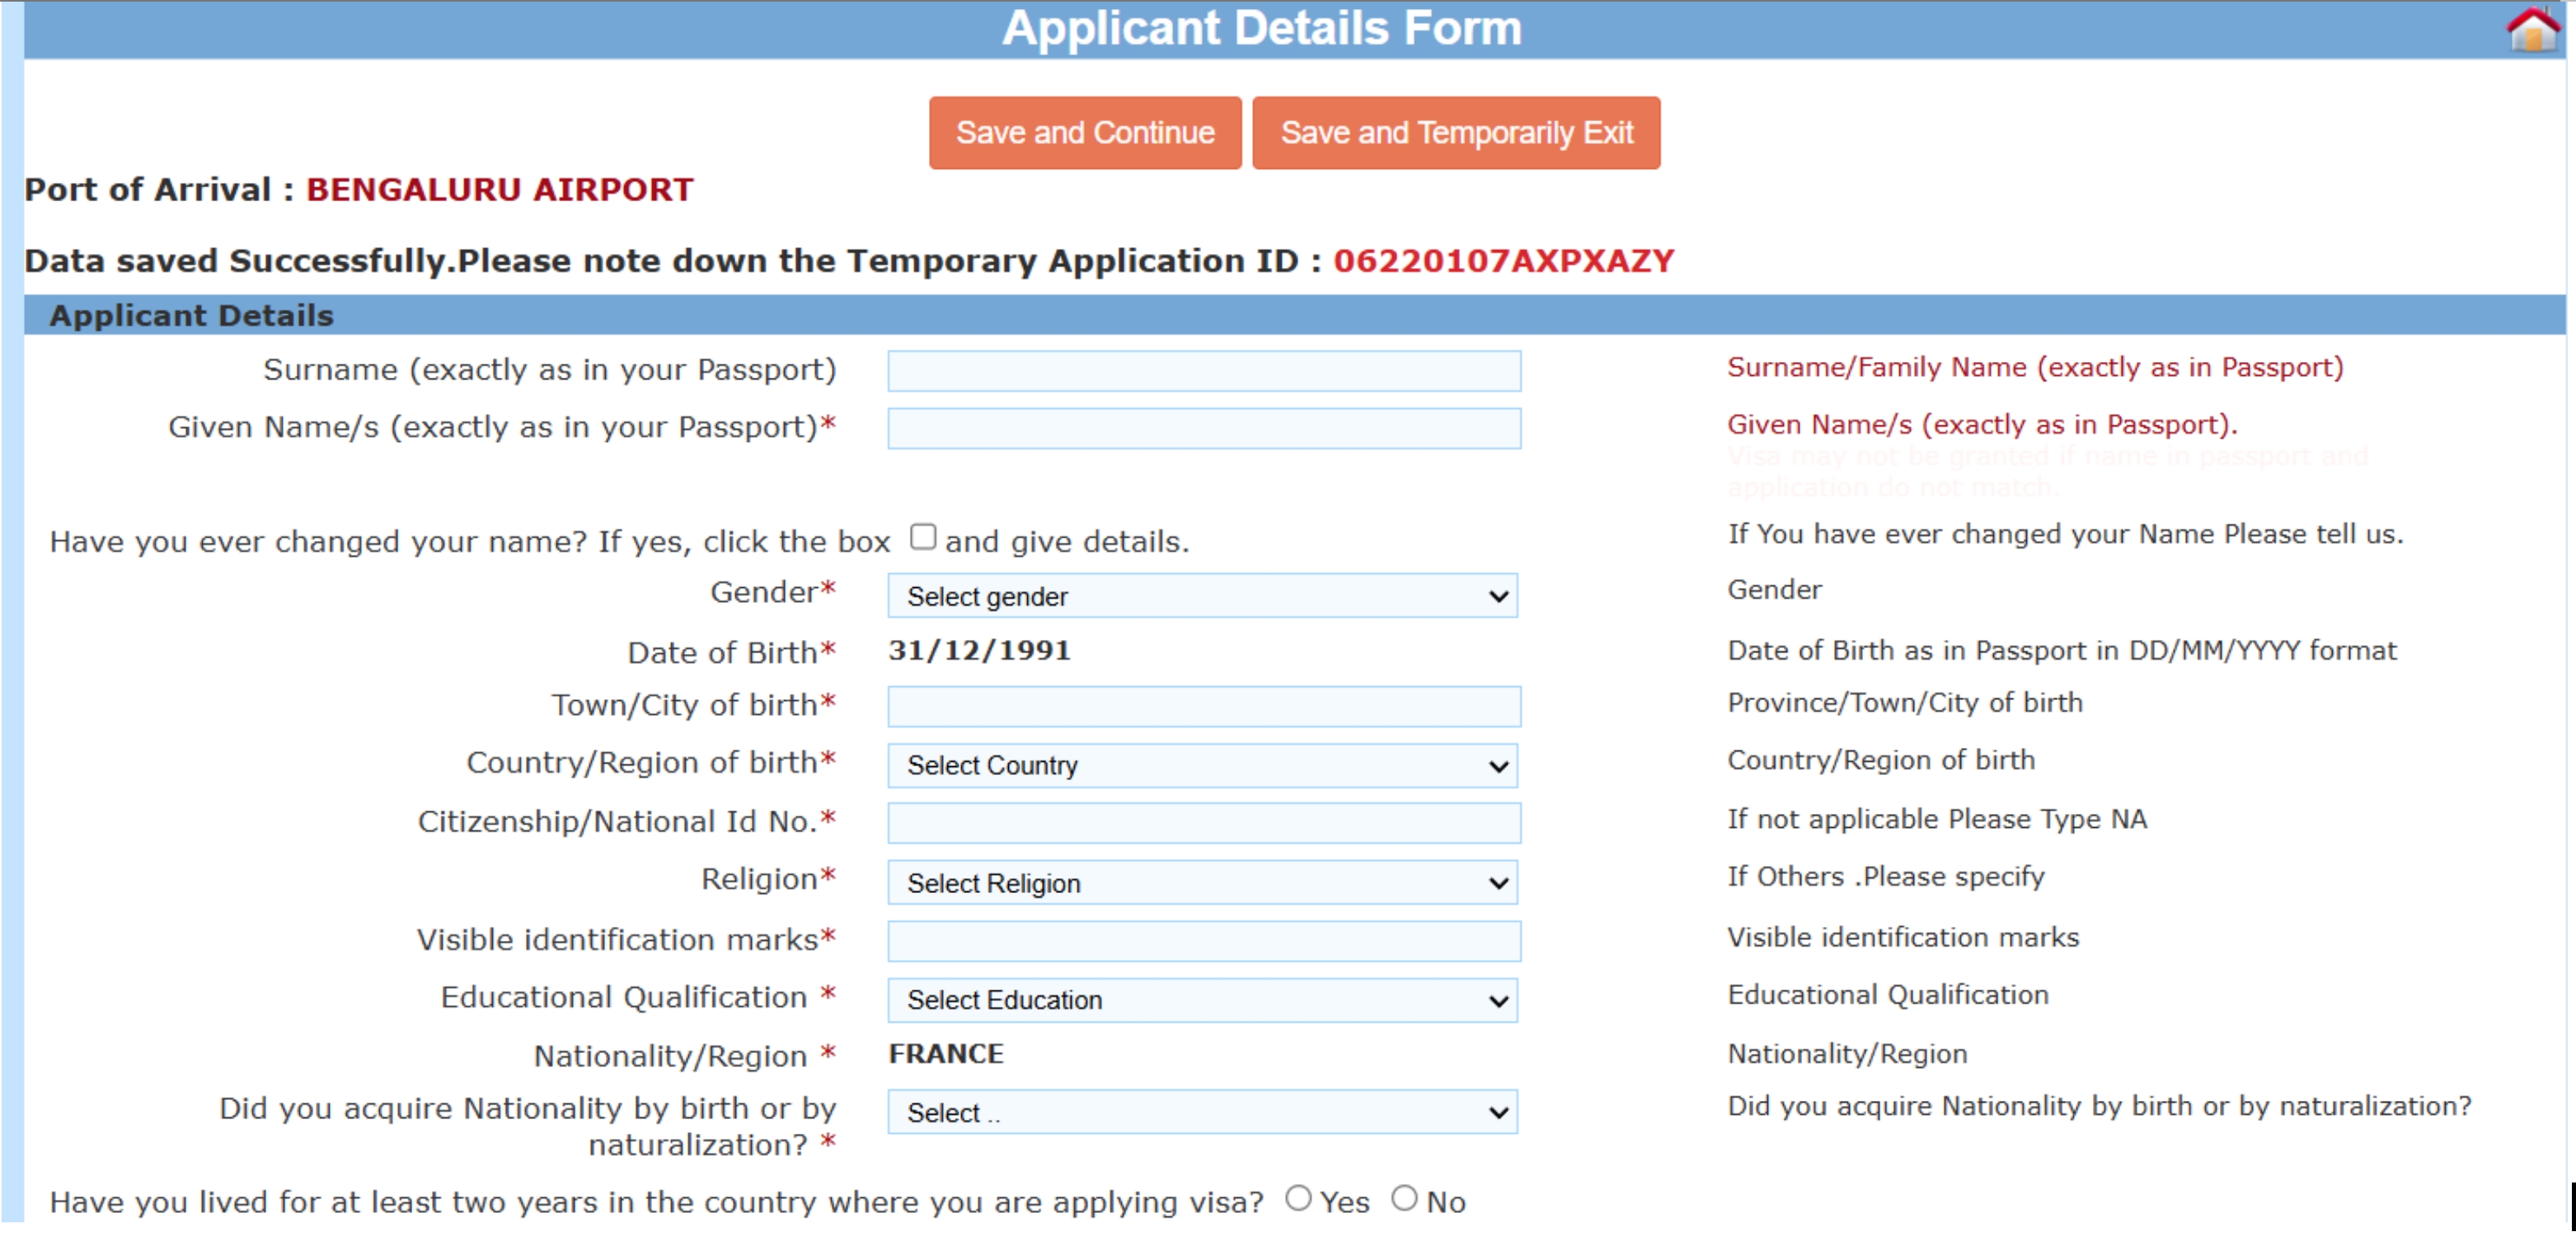Select Yes for lived two years
The height and width of the screenshot is (1246, 2576).
(1298, 1198)
